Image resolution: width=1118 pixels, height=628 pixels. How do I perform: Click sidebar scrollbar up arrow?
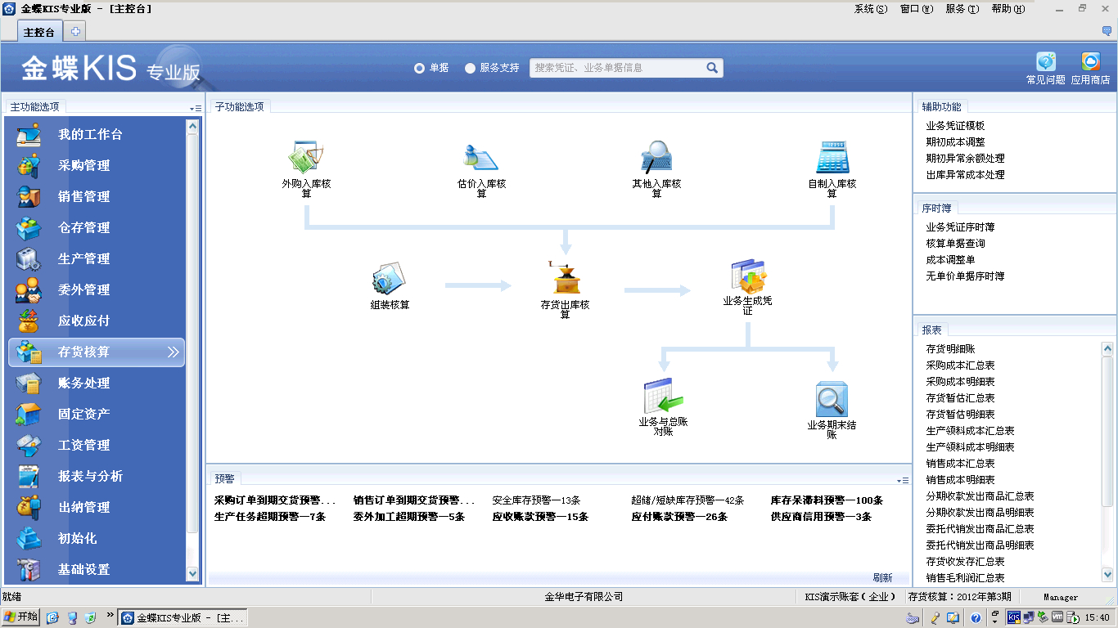192,127
